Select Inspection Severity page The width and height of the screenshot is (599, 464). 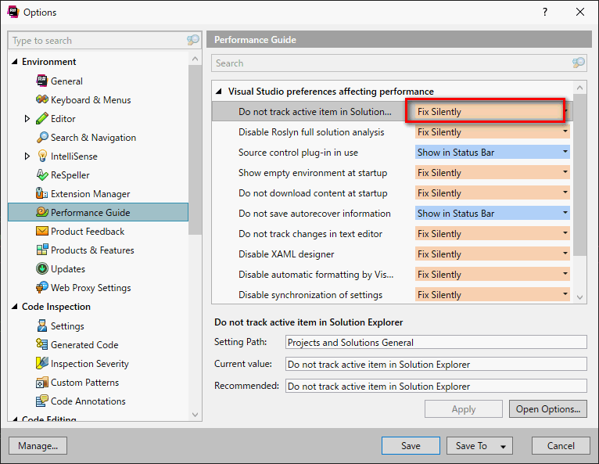89,363
